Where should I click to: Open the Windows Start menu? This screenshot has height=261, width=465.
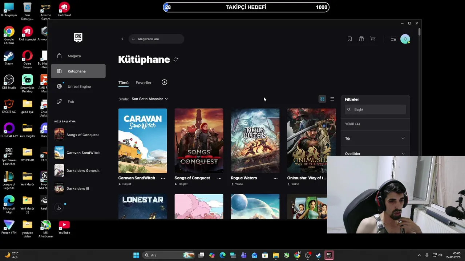[x=136, y=255]
